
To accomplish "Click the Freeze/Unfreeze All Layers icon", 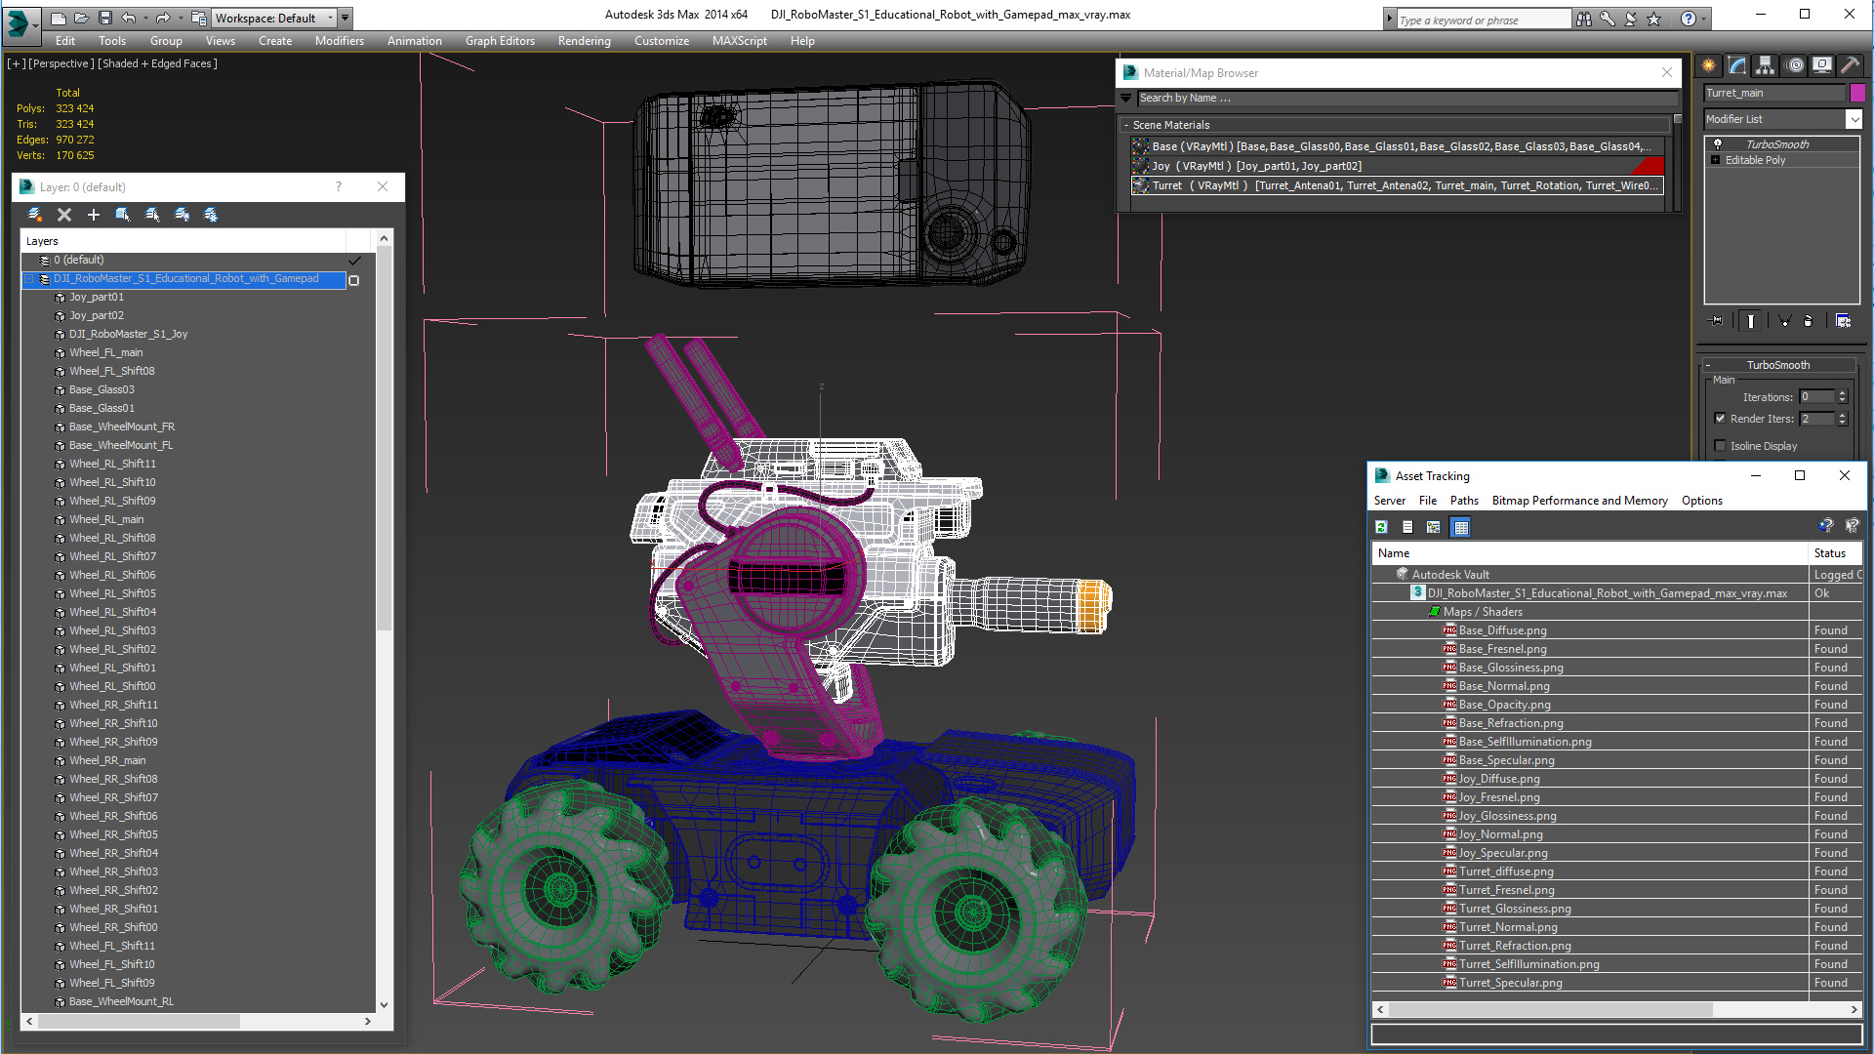I will click(211, 215).
